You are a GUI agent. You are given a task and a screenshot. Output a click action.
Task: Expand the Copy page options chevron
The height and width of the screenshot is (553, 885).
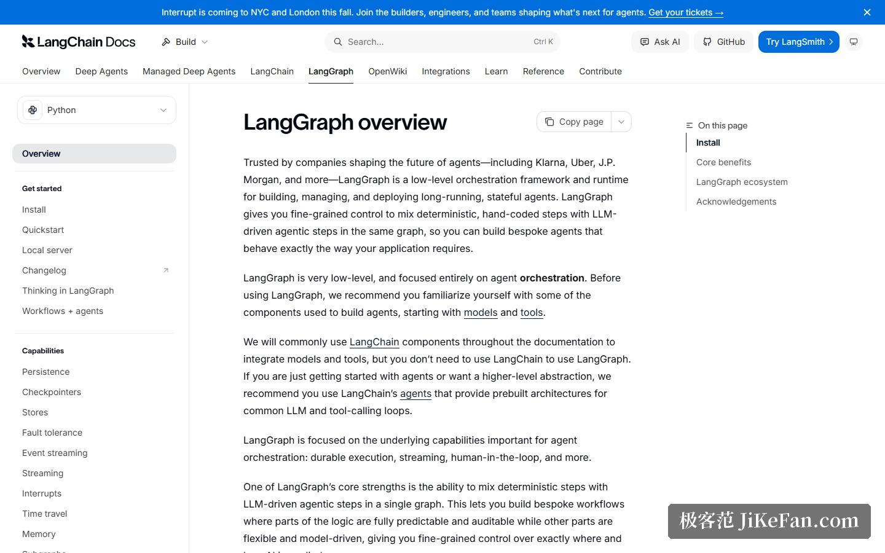click(x=621, y=122)
